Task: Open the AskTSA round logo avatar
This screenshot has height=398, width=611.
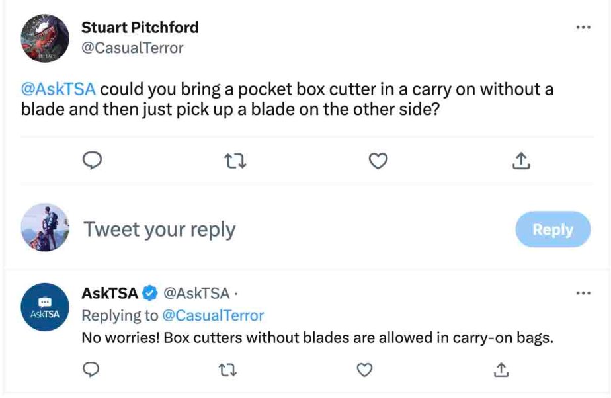Action: (45, 307)
